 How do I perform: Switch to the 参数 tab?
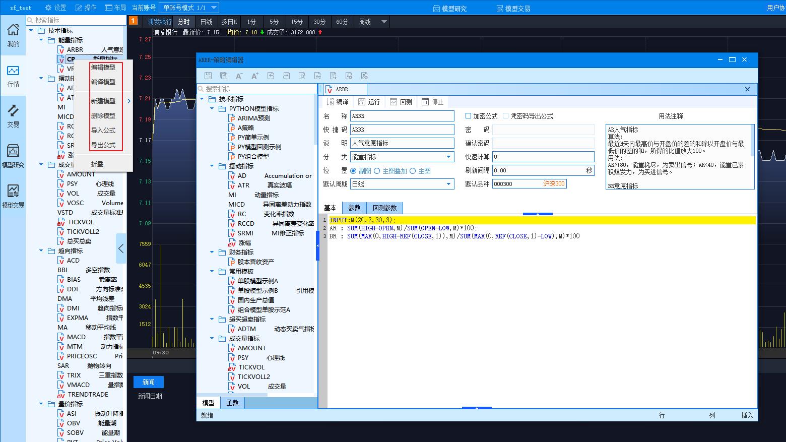[x=354, y=208]
